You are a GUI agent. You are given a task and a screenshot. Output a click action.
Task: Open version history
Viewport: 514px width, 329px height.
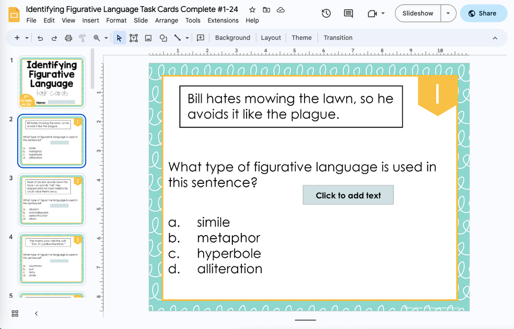pyautogui.click(x=326, y=14)
